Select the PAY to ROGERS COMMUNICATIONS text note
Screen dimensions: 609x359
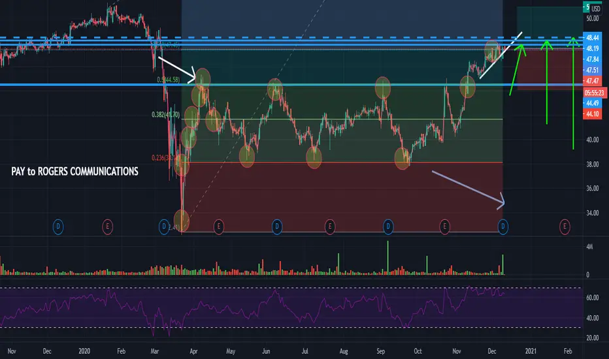pyautogui.click(x=74, y=172)
